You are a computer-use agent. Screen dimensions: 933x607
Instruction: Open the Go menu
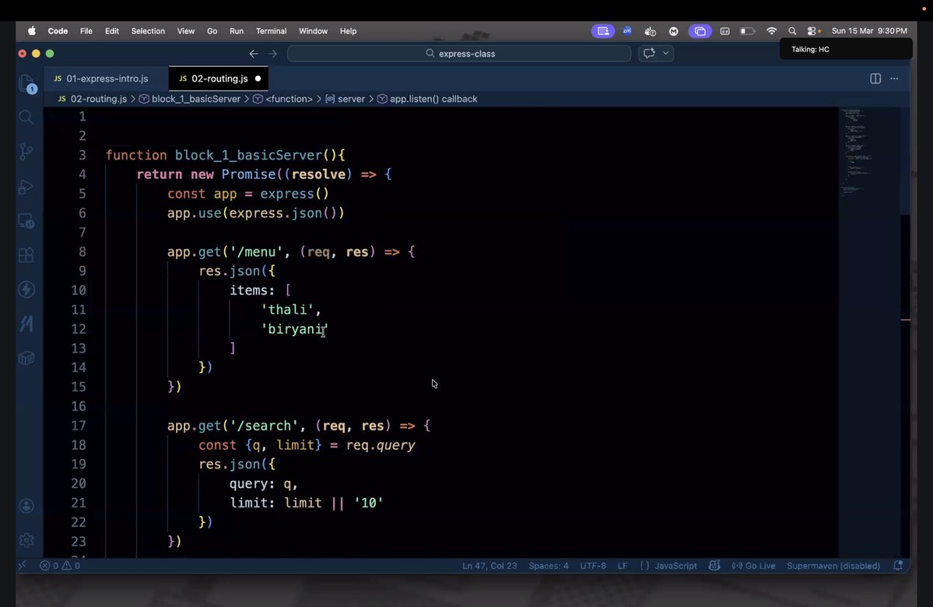pos(212,31)
